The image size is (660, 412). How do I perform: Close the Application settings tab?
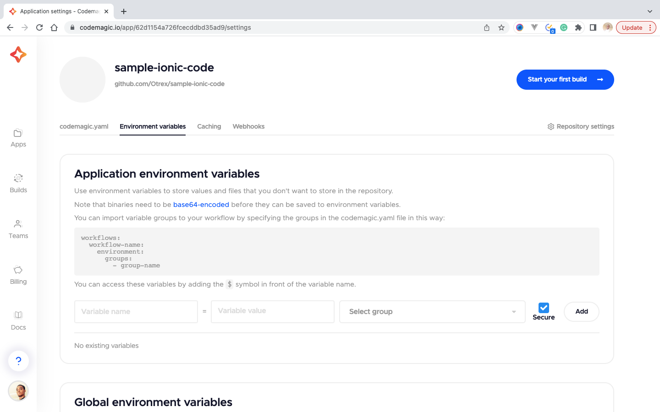pyautogui.click(x=106, y=11)
